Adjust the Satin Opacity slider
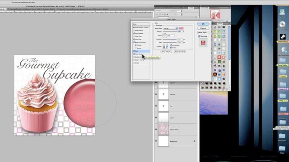This screenshot has height=162, width=289. point(170,31)
